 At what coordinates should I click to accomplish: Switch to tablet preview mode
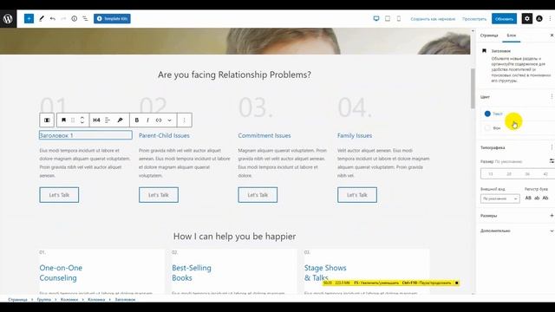pos(388,18)
